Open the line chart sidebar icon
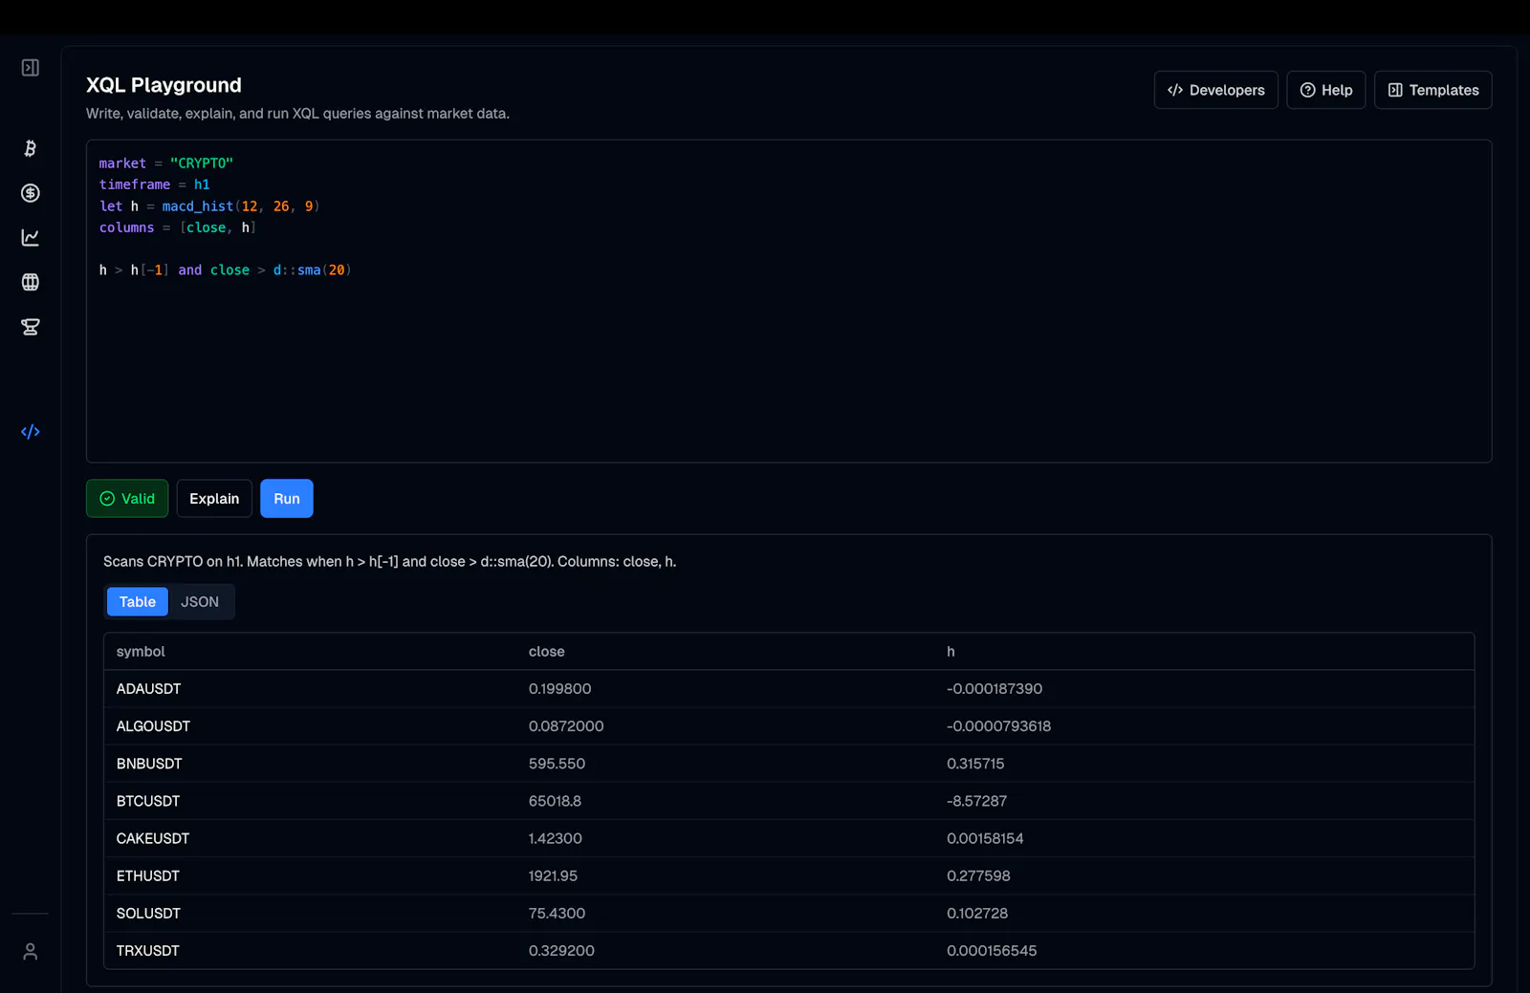This screenshot has height=993, width=1530. [31, 237]
